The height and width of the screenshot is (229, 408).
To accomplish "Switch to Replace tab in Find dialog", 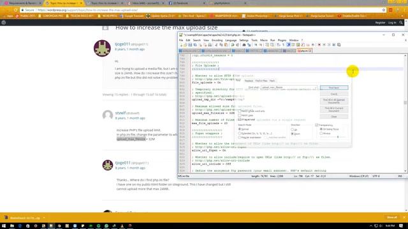I will (249, 81).
